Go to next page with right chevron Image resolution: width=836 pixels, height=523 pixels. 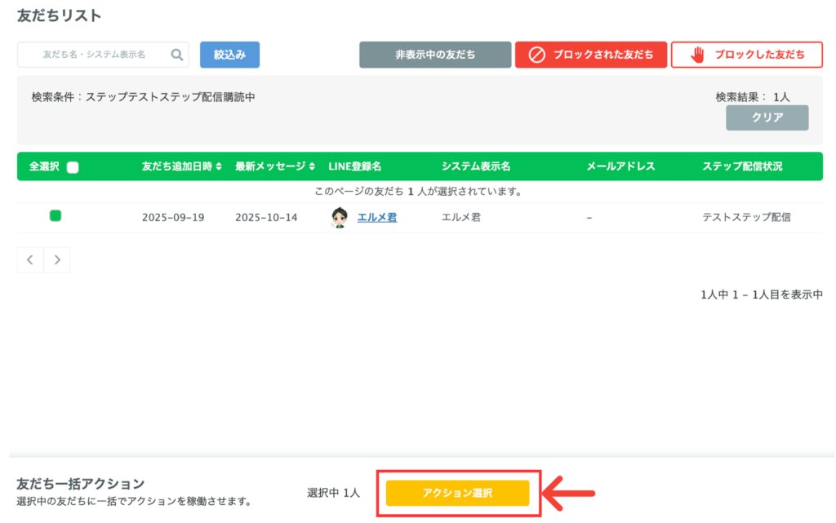pos(57,259)
